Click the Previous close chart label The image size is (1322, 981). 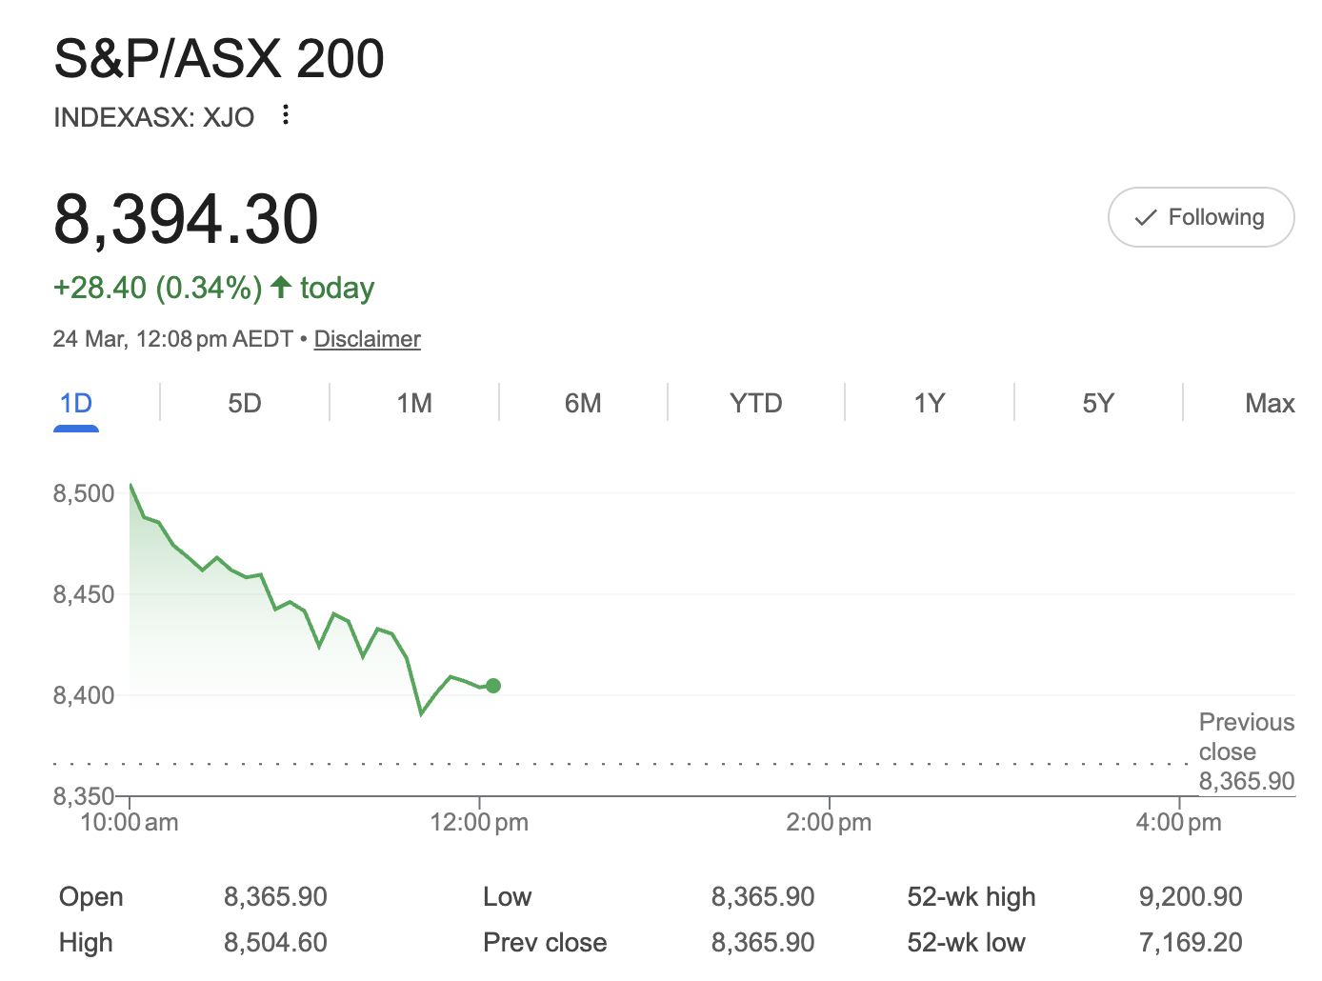pos(1246,736)
